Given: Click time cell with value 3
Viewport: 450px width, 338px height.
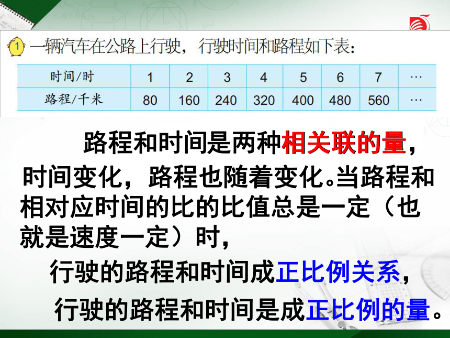Looking at the screenshot, I should point(227,77).
